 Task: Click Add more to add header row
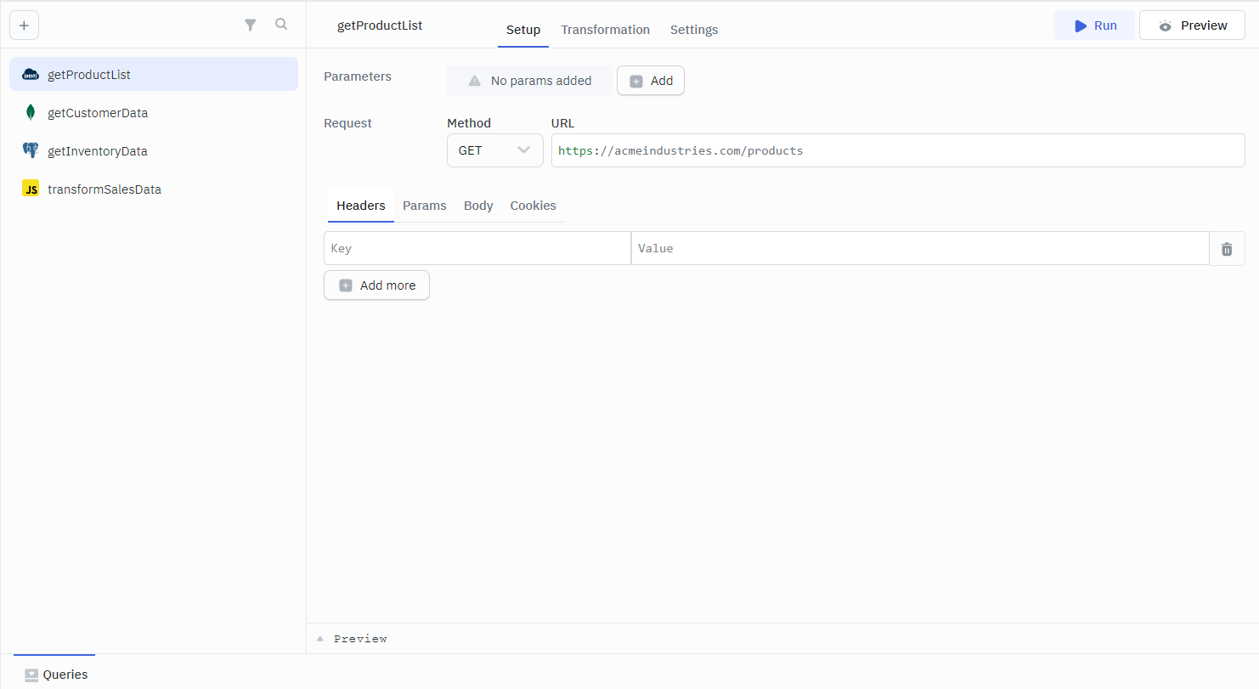click(x=376, y=285)
